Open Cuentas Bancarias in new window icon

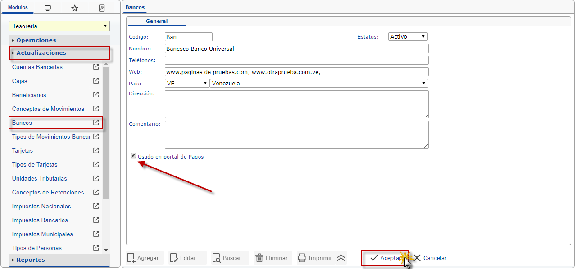96,67
